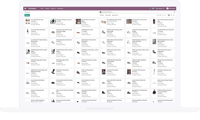
Task: Open the Orders menu
Action: [x=42, y=9]
